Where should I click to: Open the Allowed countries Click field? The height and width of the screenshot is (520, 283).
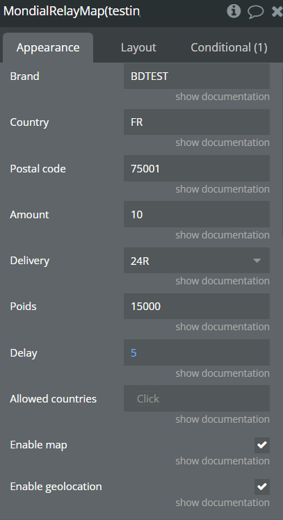pos(196,398)
